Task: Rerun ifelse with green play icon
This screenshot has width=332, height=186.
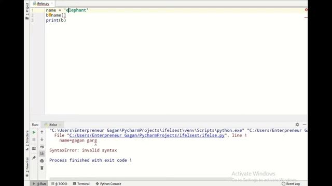Action: pos(34,132)
